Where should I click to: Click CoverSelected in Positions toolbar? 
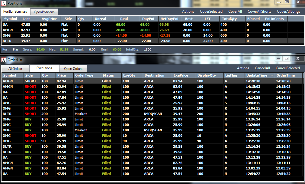click(211, 11)
